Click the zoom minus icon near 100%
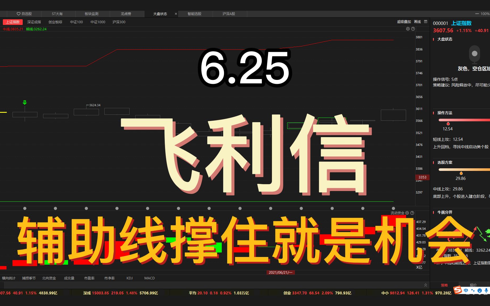Screen dimensions: 490x306 point(477,14)
